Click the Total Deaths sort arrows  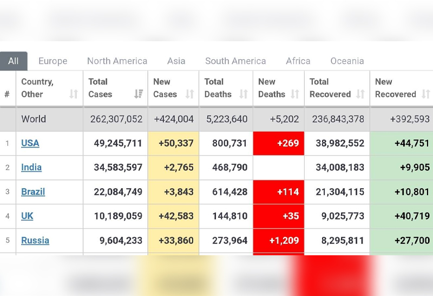click(x=244, y=94)
